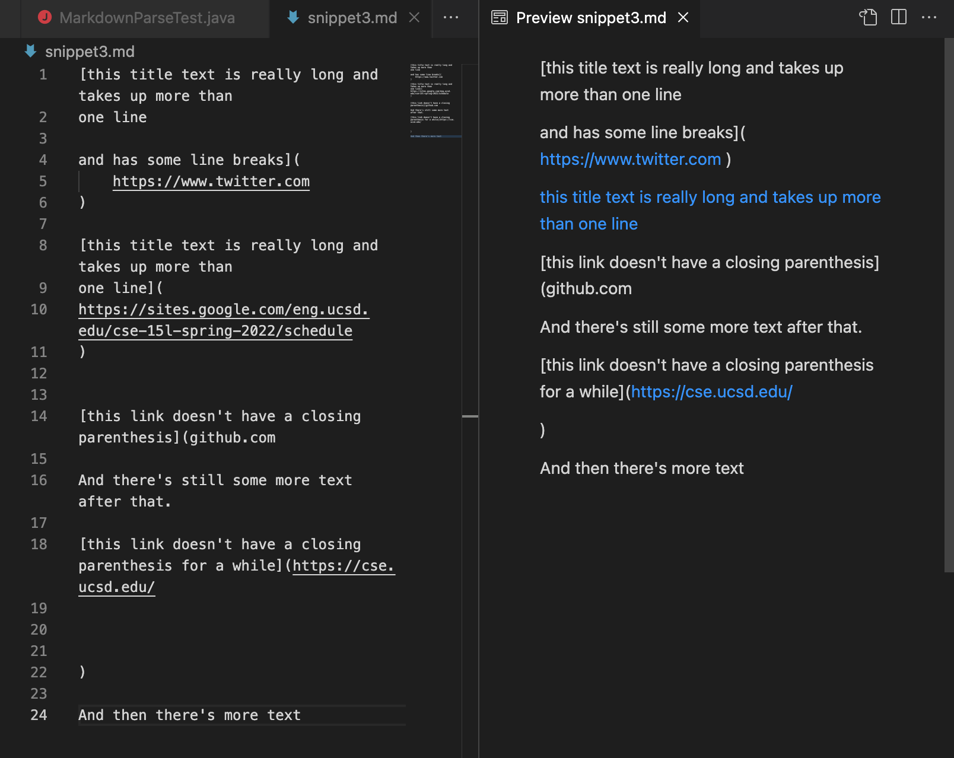Close the snippet3.md editor tab

tap(414, 18)
